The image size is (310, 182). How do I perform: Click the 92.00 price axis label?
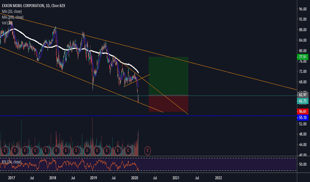303,19
